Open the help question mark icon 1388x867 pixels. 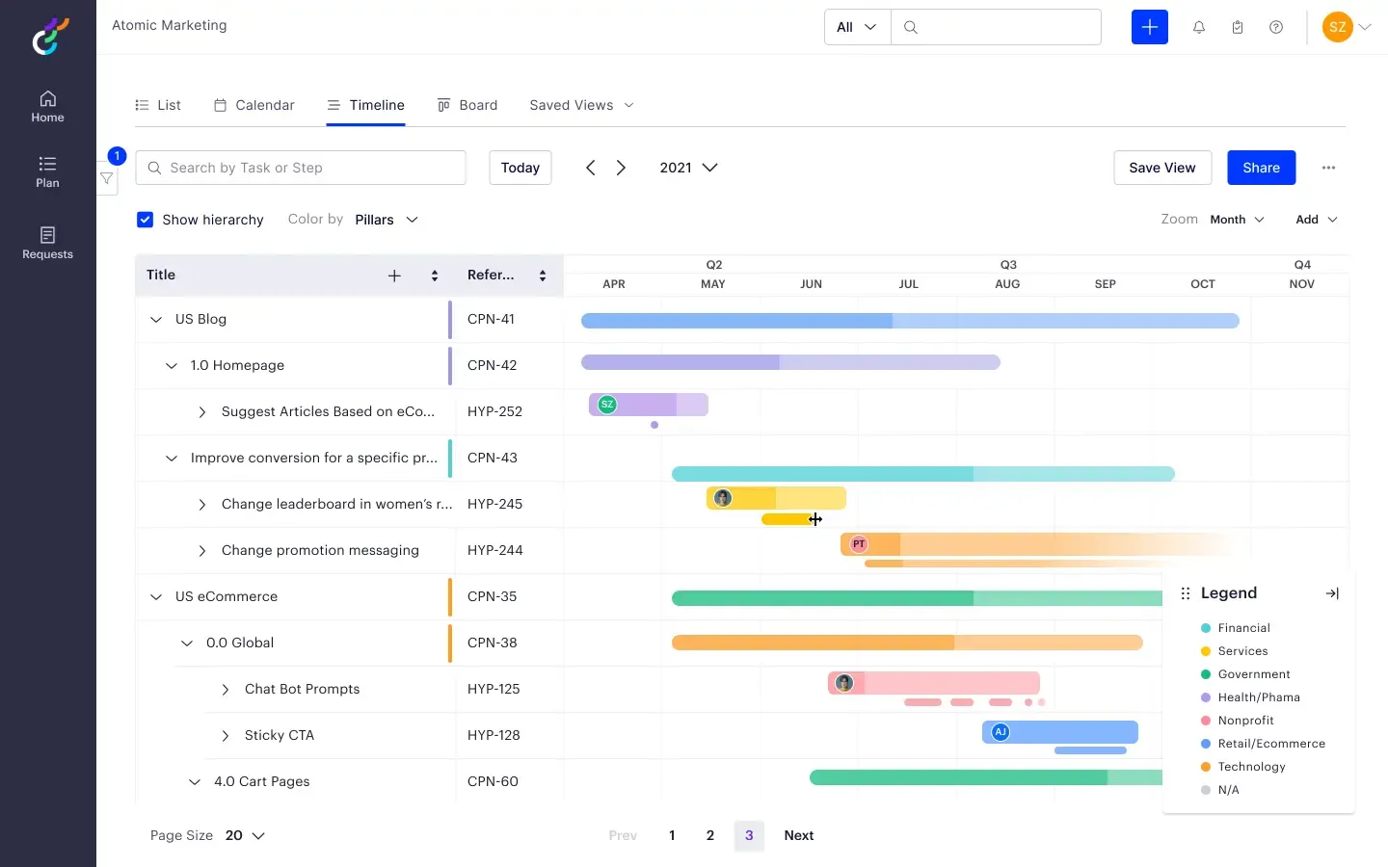[x=1276, y=27]
